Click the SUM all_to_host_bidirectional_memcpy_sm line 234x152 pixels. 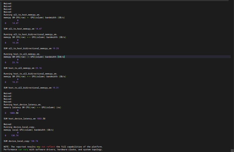click(x=31, y=49)
